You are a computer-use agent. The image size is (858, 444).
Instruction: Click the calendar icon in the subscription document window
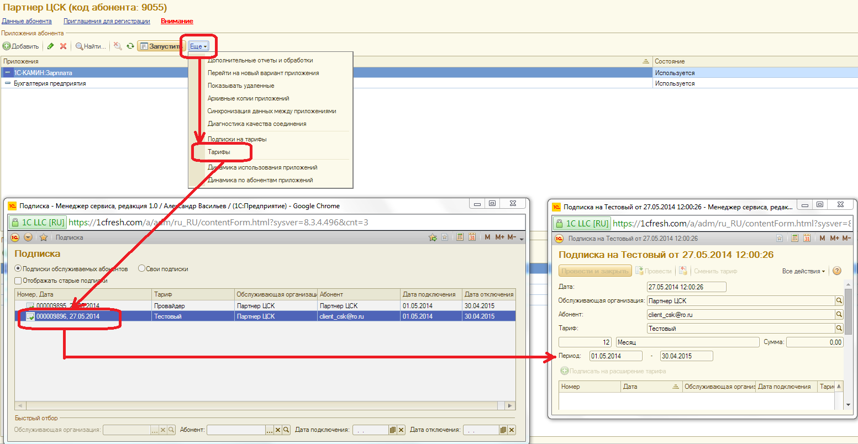click(807, 239)
